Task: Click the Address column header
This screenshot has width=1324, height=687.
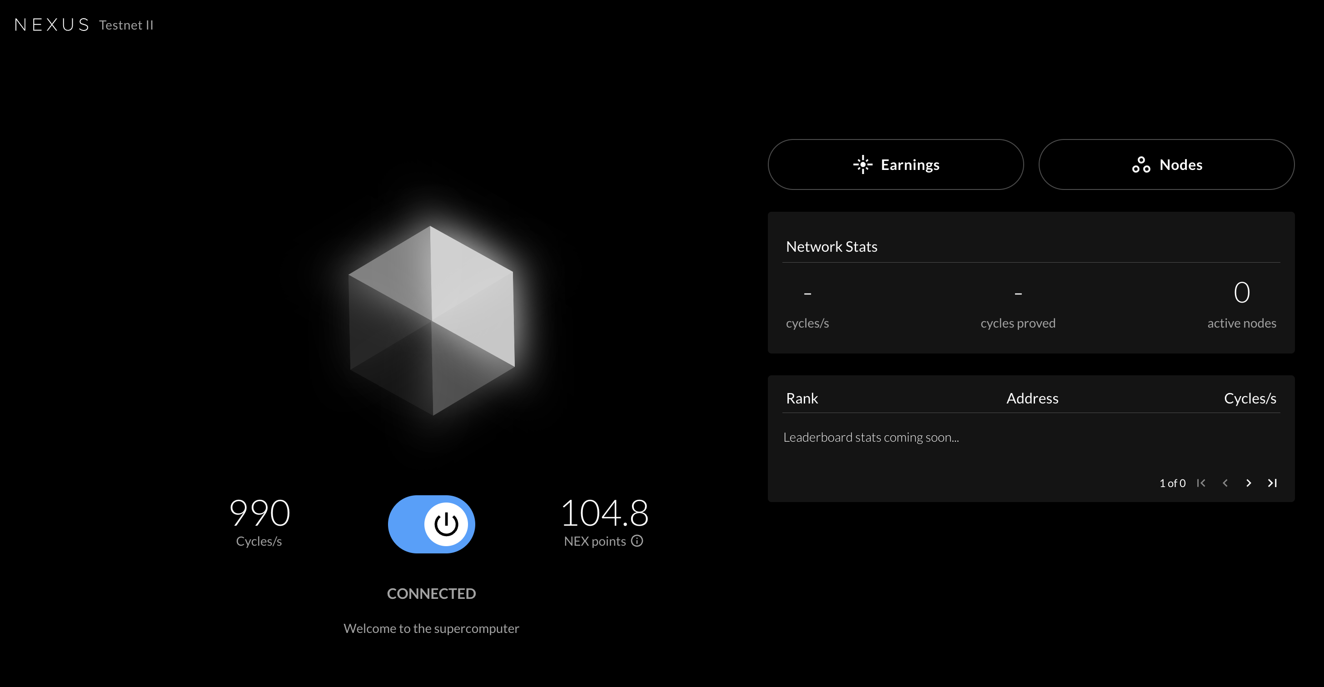Action: pyautogui.click(x=1032, y=398)
